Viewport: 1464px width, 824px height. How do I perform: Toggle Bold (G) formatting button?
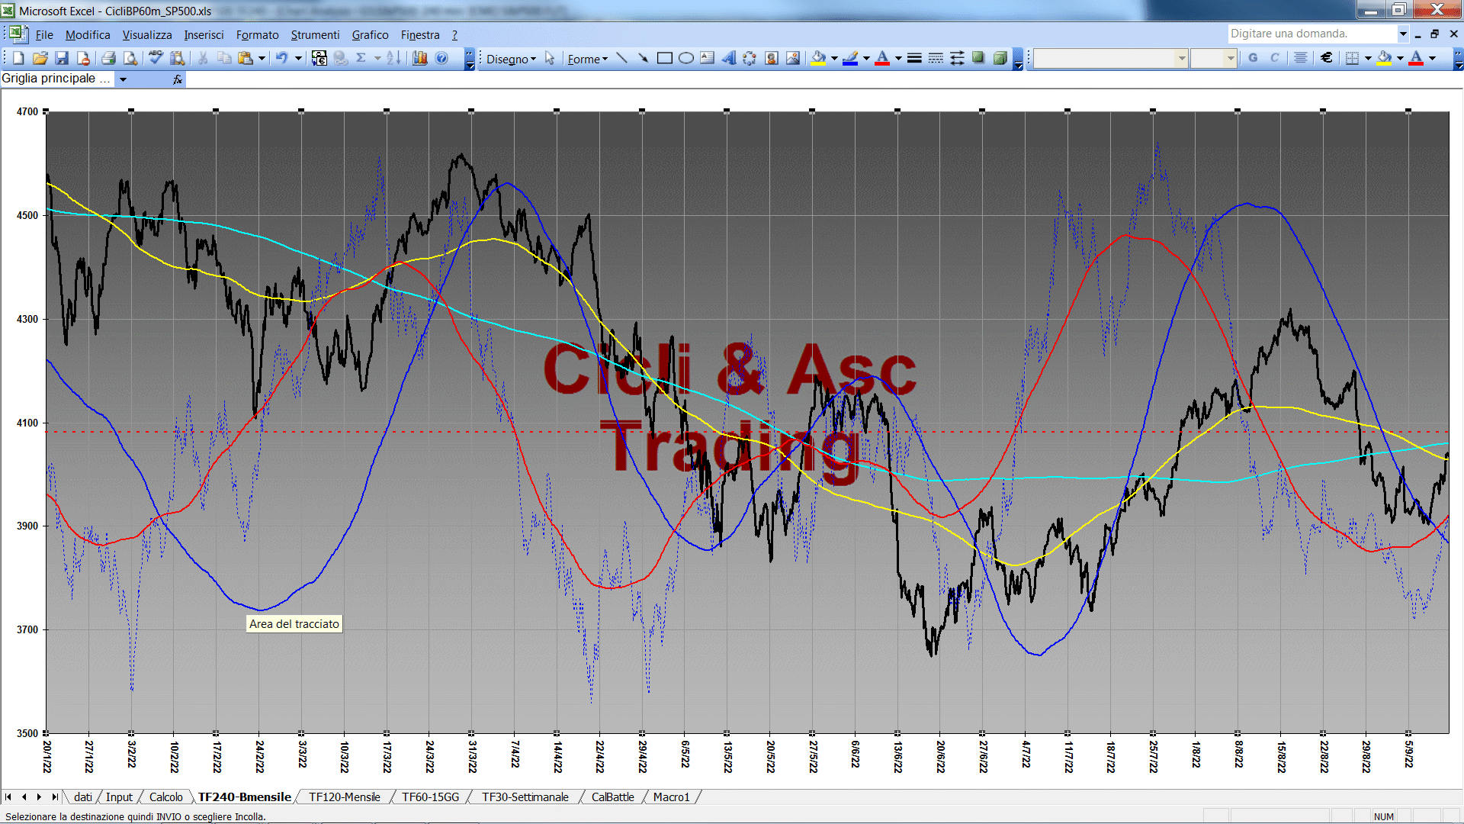pyautogui.click(x=1253, y=58)
